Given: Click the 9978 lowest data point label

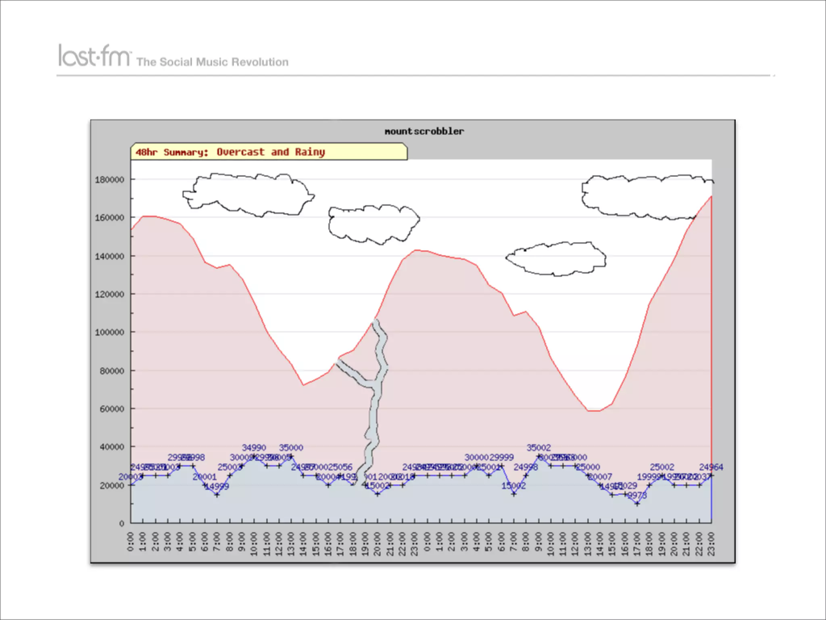Looking at the screenshot, I should click(637, 495).
